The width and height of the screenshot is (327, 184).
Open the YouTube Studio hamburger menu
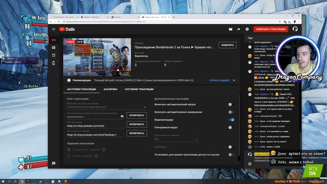(x=54, y=29)
